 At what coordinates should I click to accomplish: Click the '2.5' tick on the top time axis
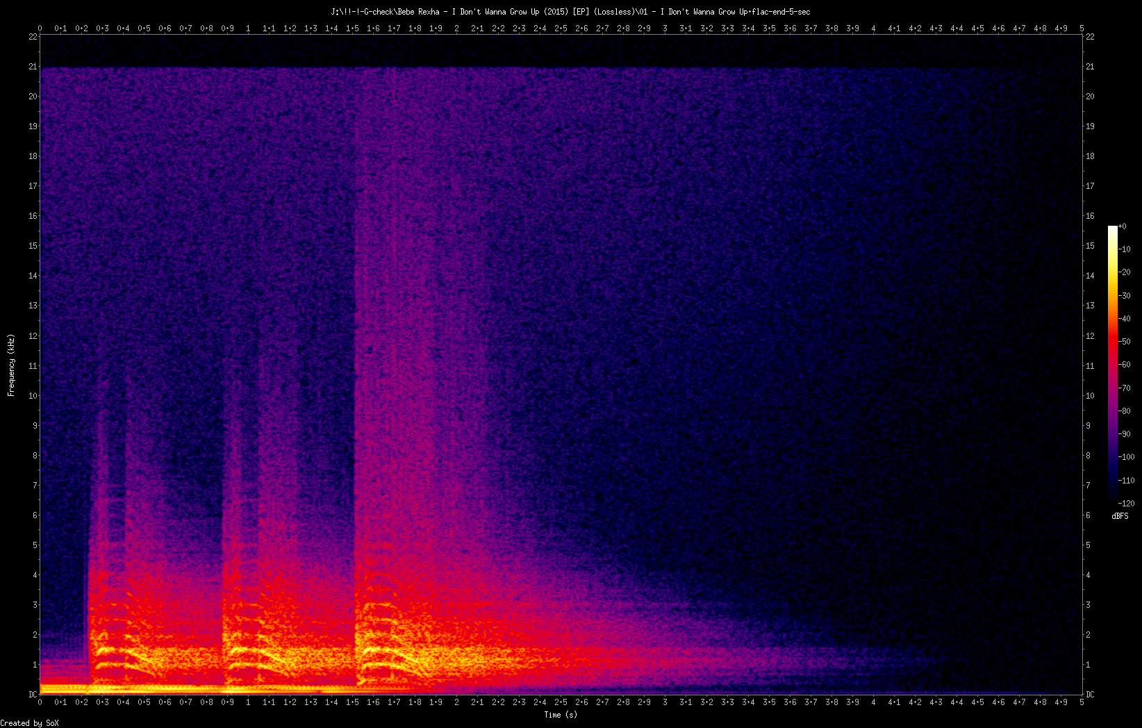point(561,28)
